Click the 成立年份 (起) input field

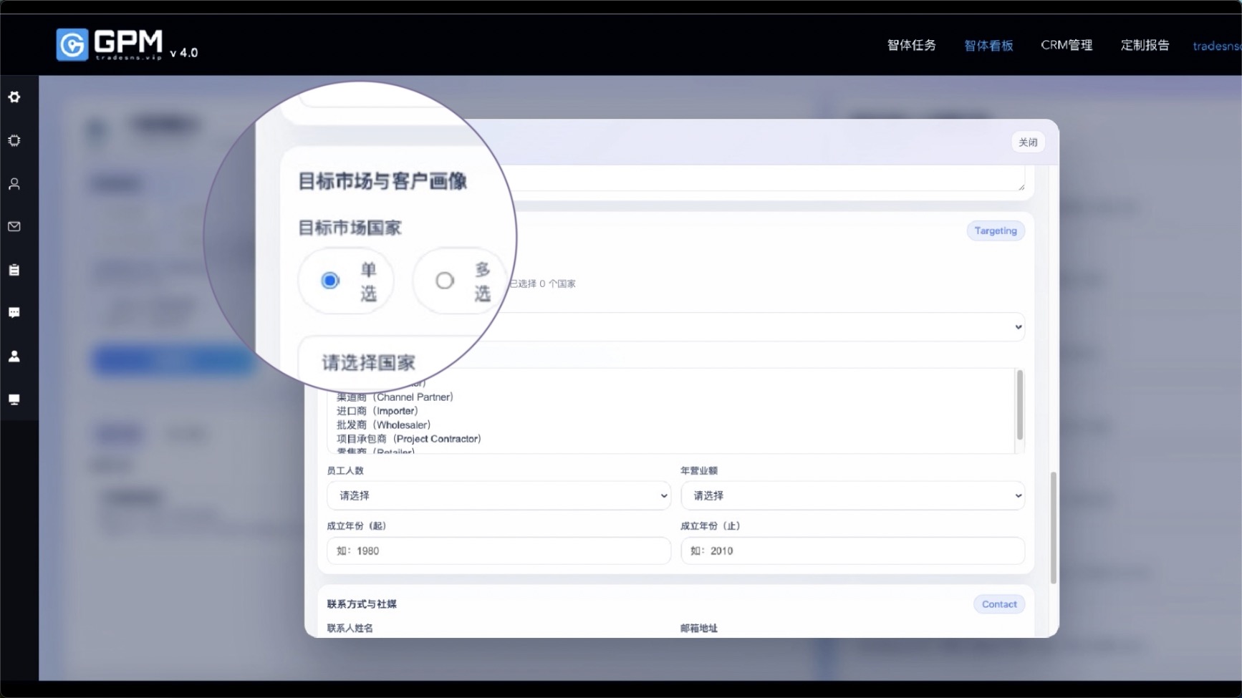(x=499, y=551)
